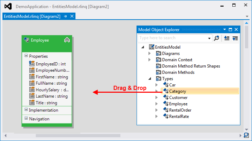The image size is (252, 141).
Task: Collapse the Properties compartment of Employee
Action: (x=26, y=56)
